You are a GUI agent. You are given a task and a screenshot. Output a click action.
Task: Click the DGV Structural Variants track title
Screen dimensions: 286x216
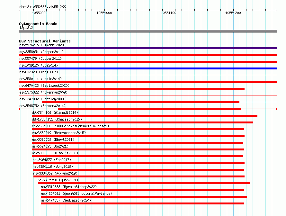(45, 41)
